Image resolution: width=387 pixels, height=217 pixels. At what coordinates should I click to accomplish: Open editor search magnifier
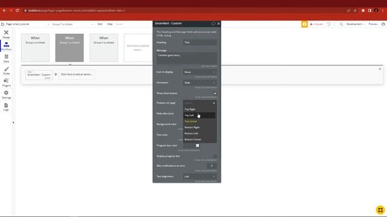(341, 24)
